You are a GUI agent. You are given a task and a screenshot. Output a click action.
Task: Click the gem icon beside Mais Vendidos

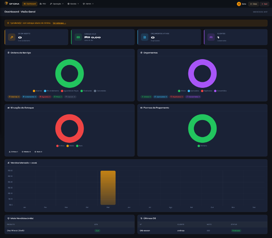point(8,218)
